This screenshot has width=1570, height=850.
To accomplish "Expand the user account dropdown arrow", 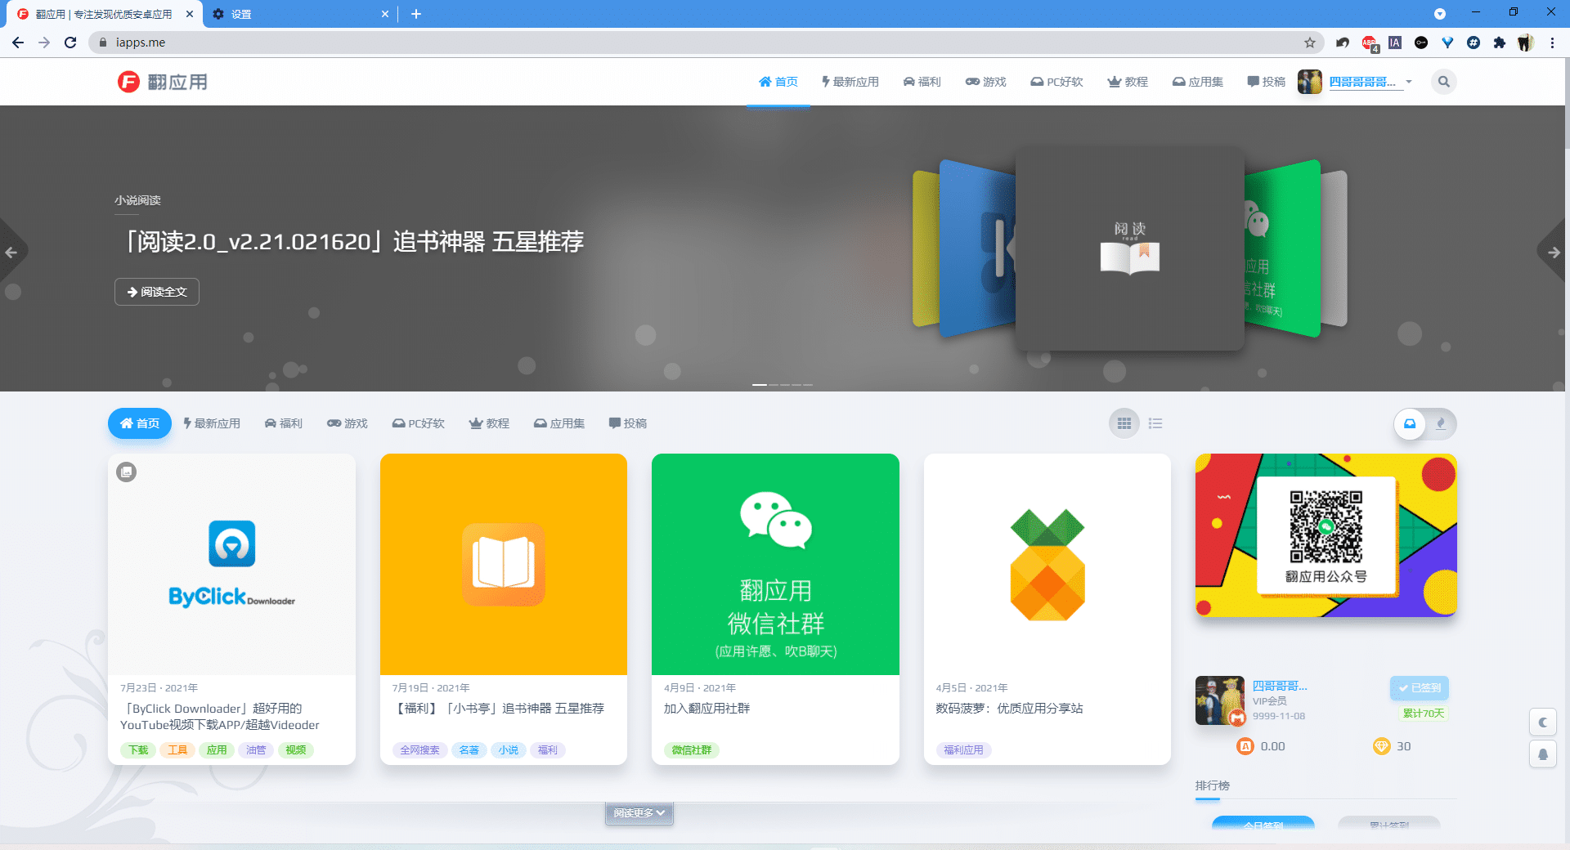I will coord(1409,82).
